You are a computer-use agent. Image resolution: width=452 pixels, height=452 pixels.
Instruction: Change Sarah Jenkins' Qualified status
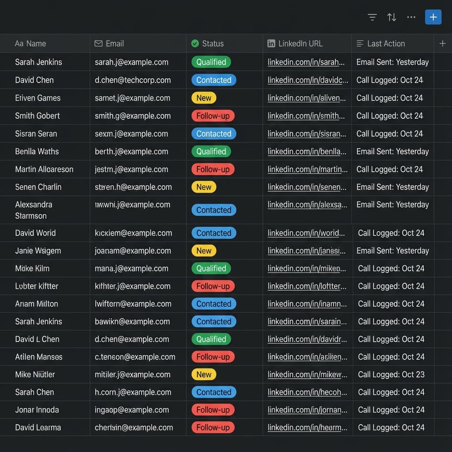(211, 62)
